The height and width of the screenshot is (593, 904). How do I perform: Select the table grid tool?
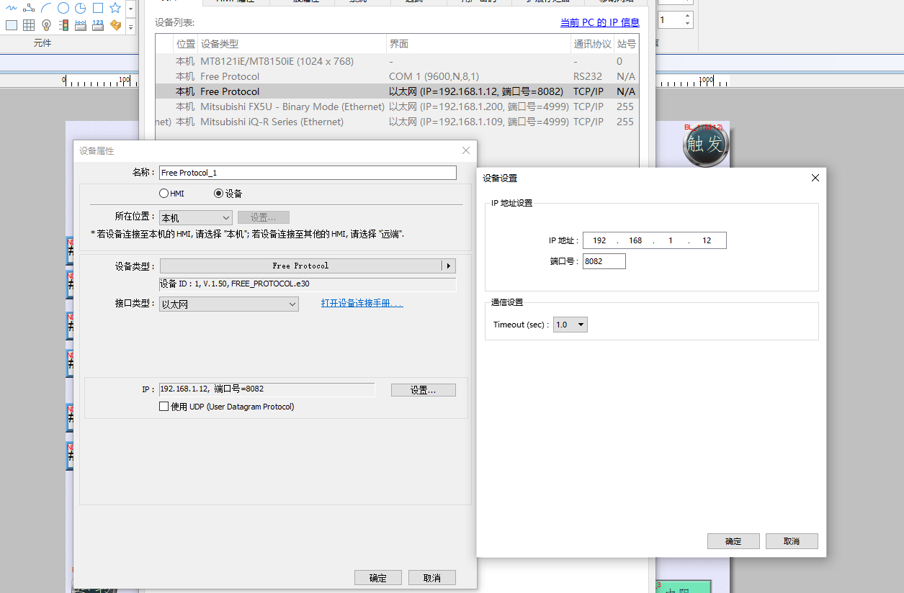click(x=29, y=25)
